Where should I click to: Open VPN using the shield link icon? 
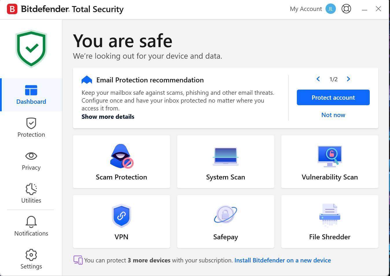tap(122, 216)
